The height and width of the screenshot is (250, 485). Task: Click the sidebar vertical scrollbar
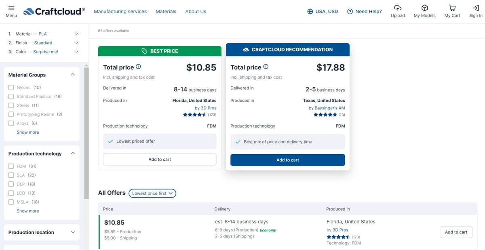(86, 133)
